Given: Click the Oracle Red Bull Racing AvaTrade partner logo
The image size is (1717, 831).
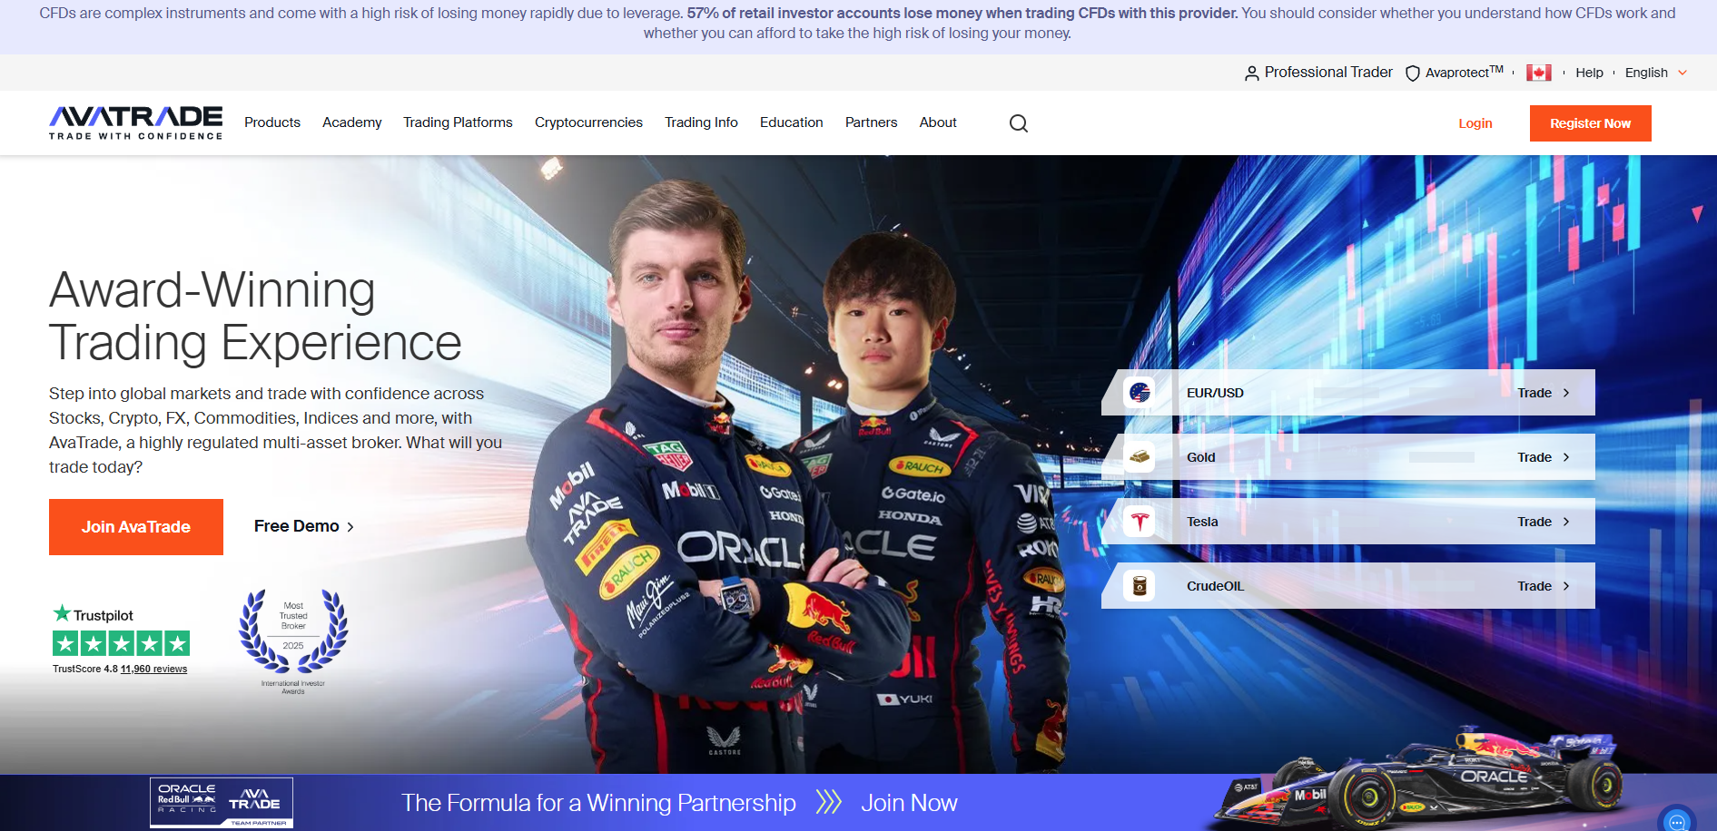Looking at the screenshot, I should pyautogui.click(x=222, y=802).
